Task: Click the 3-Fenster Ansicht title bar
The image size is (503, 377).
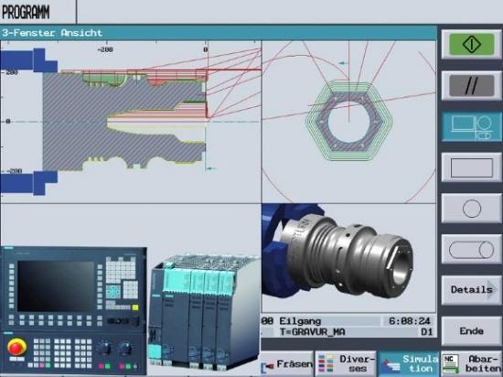Action: pyautogui.click(x=219, y=33)
